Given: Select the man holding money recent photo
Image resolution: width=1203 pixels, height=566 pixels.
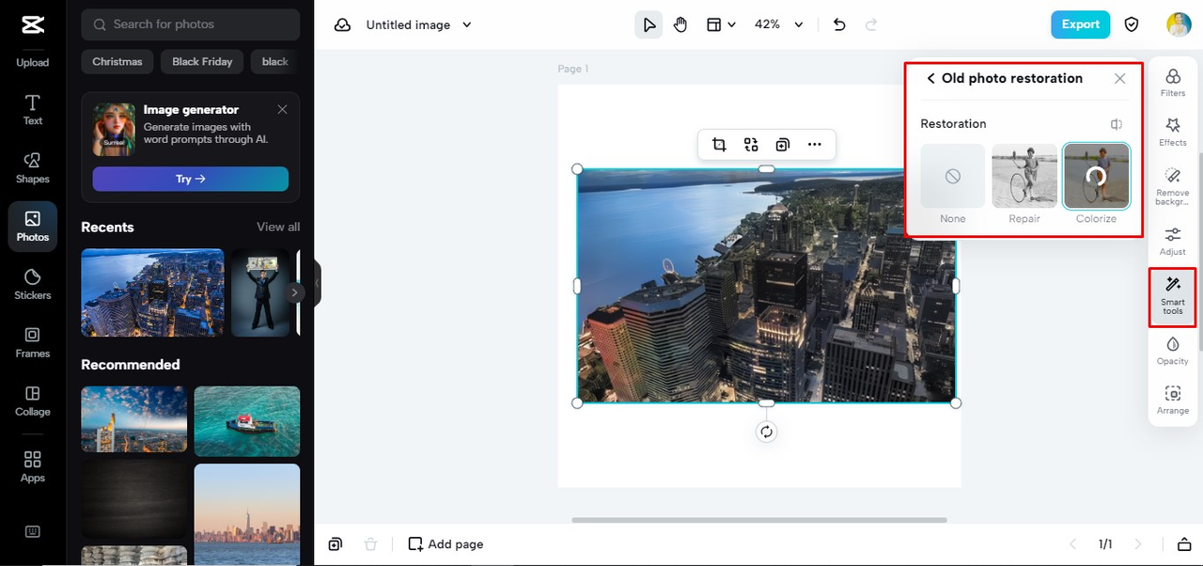Looking at the screenshot, I should point(260,292).
